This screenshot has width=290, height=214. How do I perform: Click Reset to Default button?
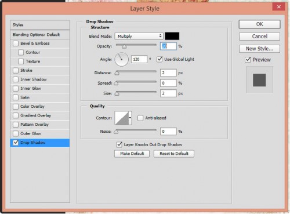[x=174, y=154]
